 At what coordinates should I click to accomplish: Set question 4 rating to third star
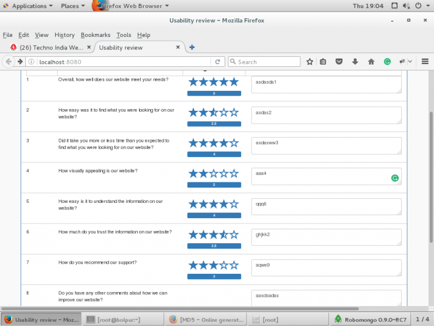pyautogui.click(x=213, y=174)
